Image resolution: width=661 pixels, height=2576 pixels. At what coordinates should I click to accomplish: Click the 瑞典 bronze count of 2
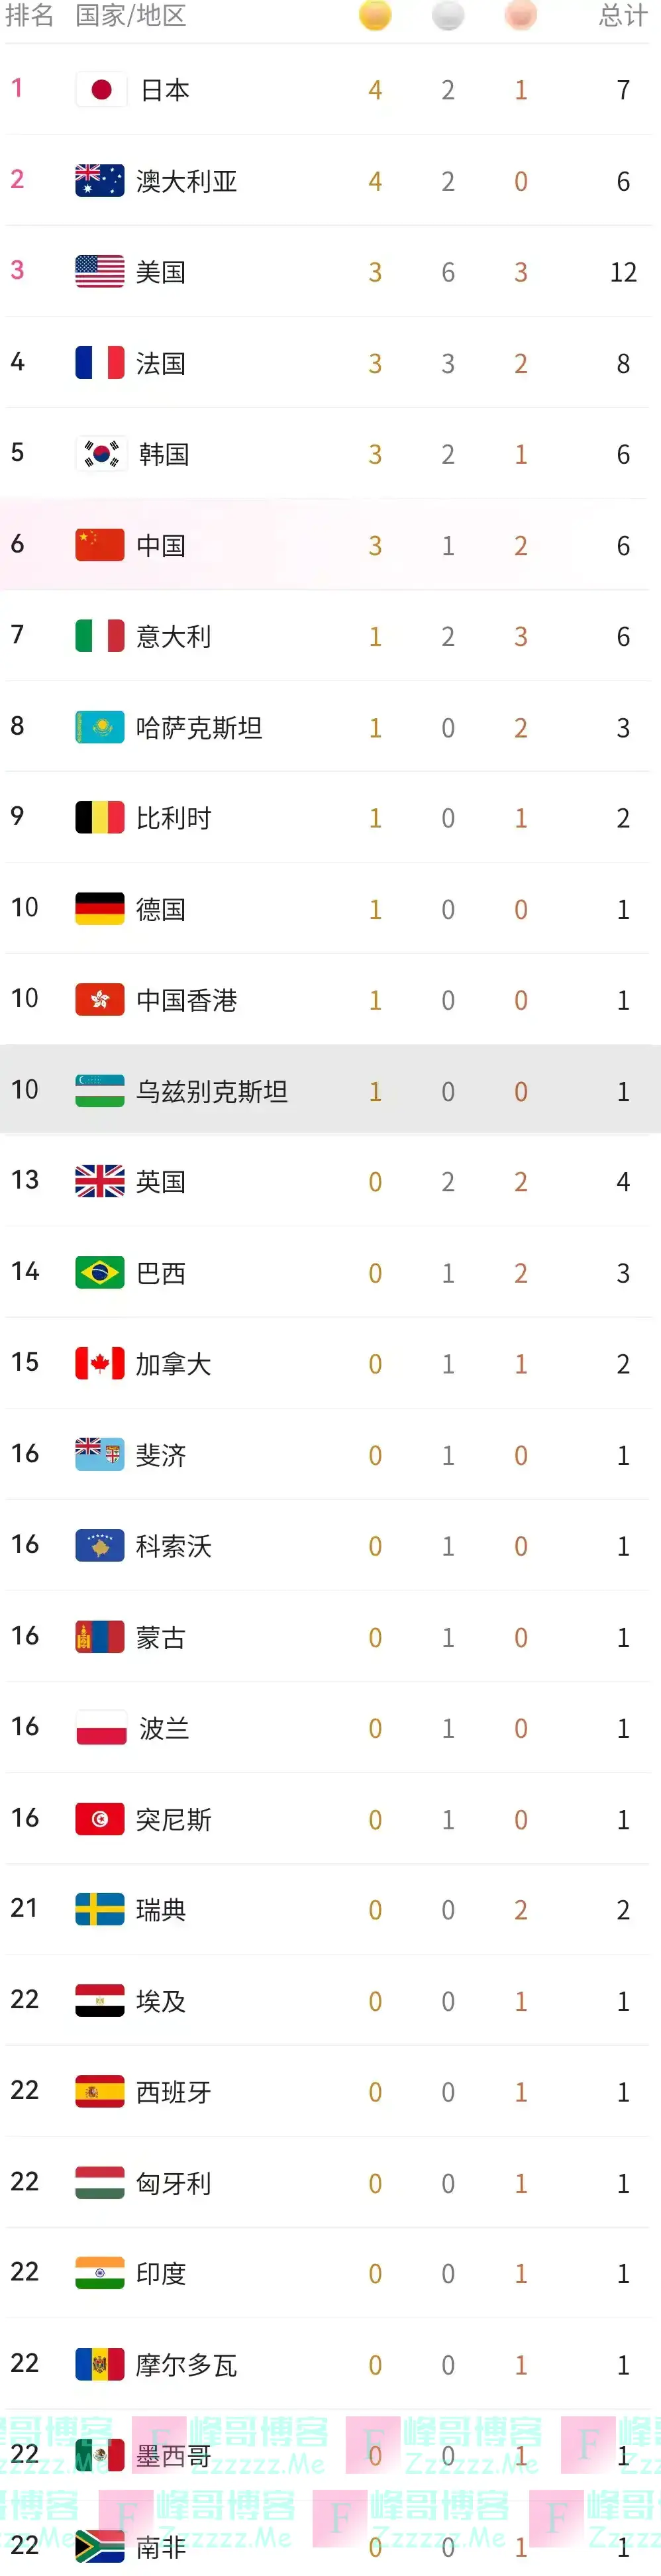point(520,1910)
